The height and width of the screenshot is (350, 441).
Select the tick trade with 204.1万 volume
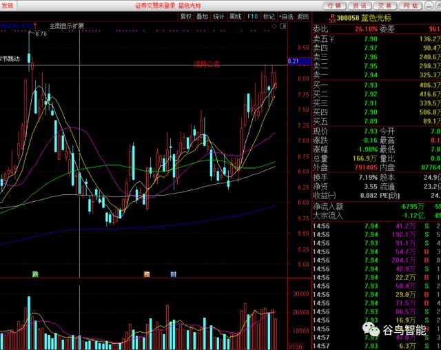click(377, 260)
